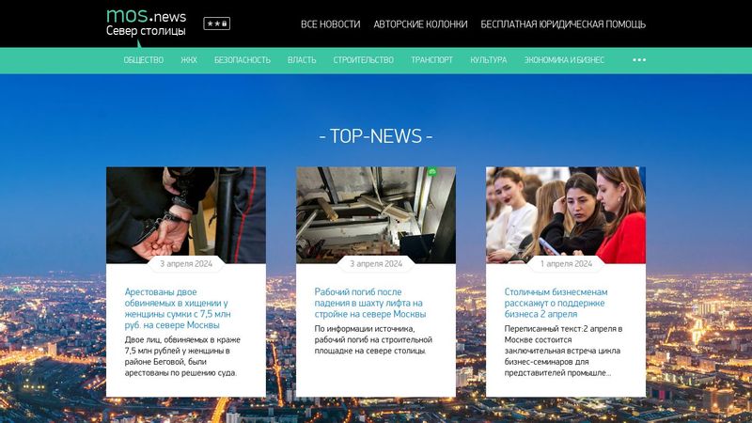752x423 pixels.
Task: Select the ЖКХ category tab
Action: 189,60
